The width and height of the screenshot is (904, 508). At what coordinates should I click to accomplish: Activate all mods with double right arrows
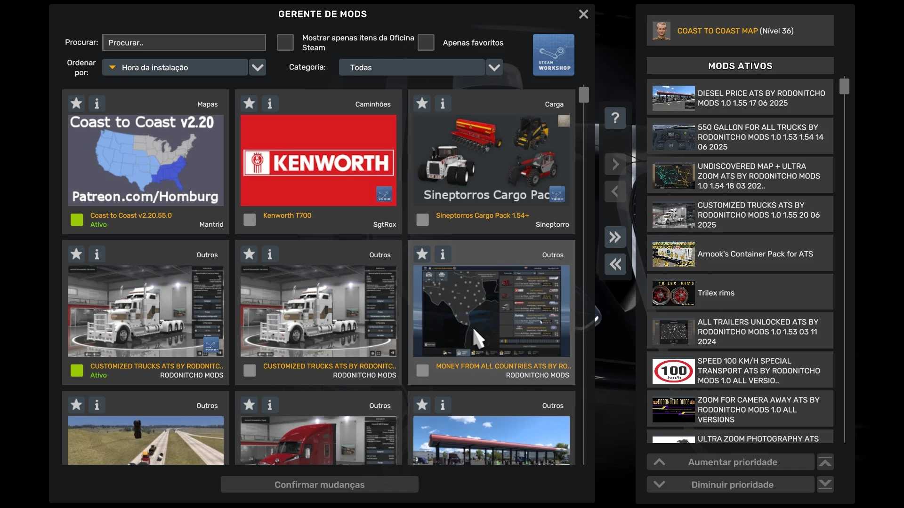coord(615,237)
